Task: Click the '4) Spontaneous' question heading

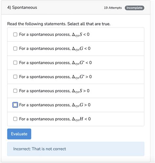Action: (x=22, y=8)
